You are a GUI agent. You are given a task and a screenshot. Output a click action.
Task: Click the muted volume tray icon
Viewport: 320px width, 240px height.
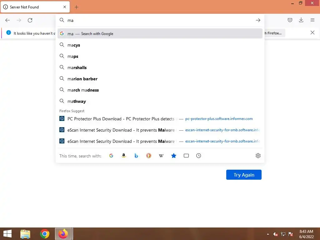tap(275, 234)
